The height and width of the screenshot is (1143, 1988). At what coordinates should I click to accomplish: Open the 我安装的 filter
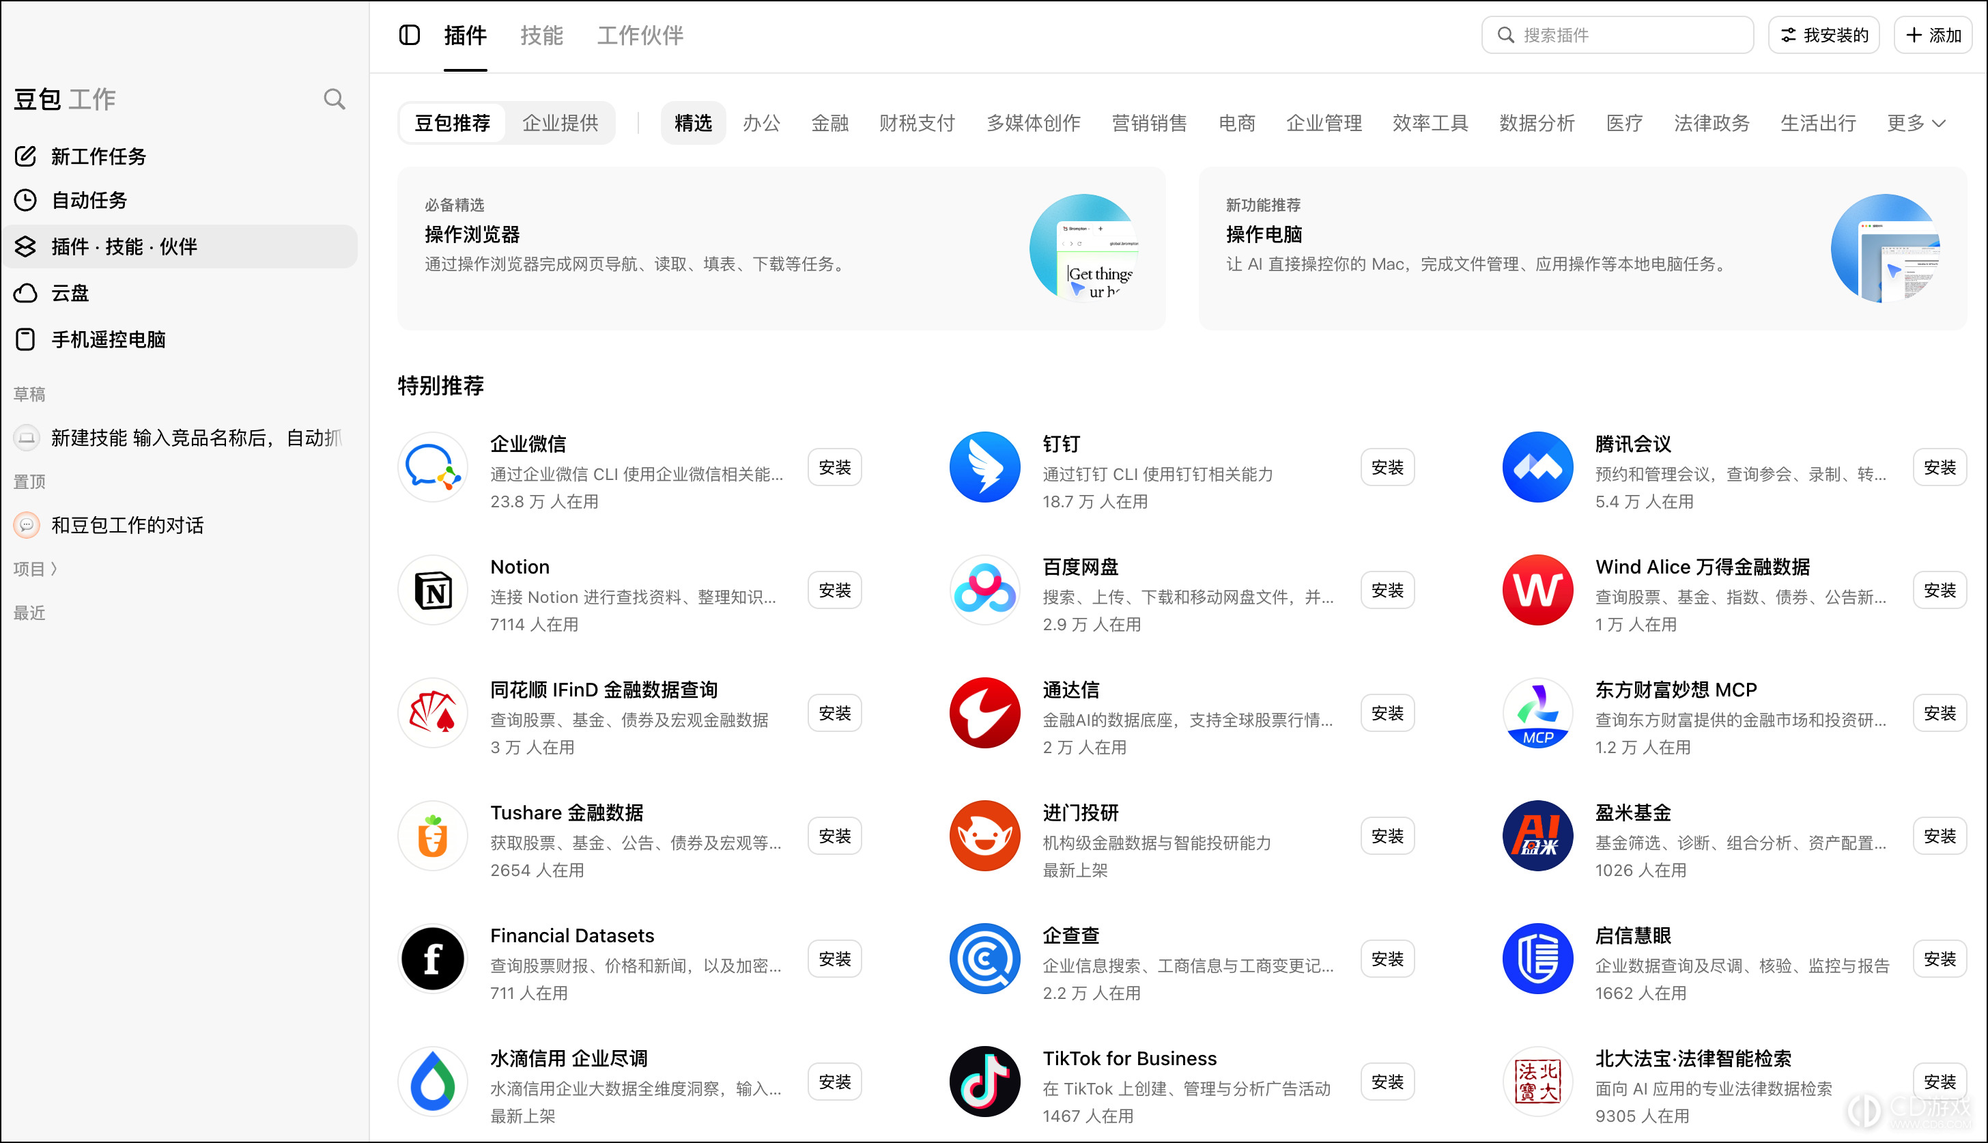[x=1823, y=36]
